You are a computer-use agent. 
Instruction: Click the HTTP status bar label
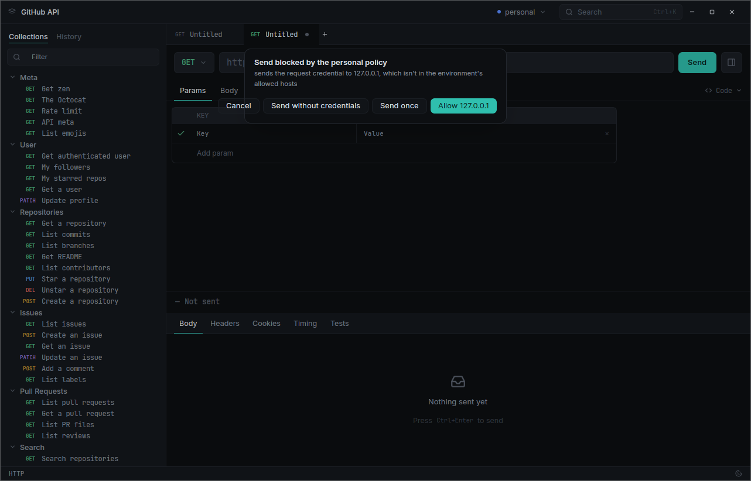pos(16,473)
